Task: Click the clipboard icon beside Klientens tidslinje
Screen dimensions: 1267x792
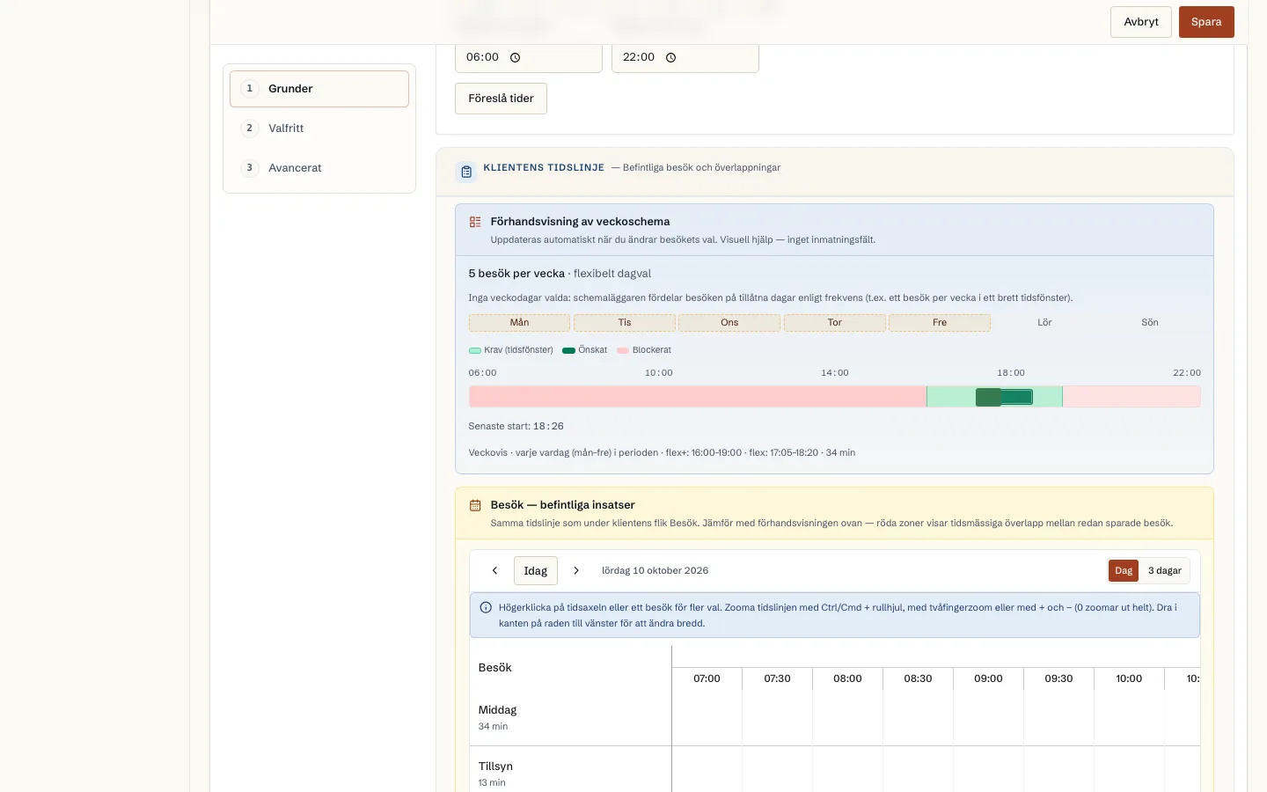Action: coord(466,172)
